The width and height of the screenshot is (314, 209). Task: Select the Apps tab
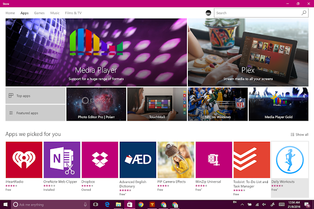coord(25,13)
